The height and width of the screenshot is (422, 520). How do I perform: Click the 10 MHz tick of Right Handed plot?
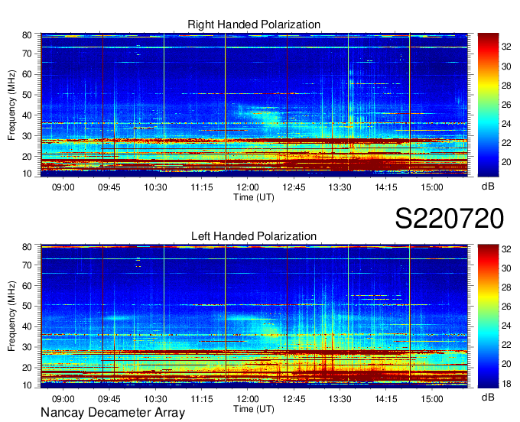pyautogui.click(x=27, y=174)
